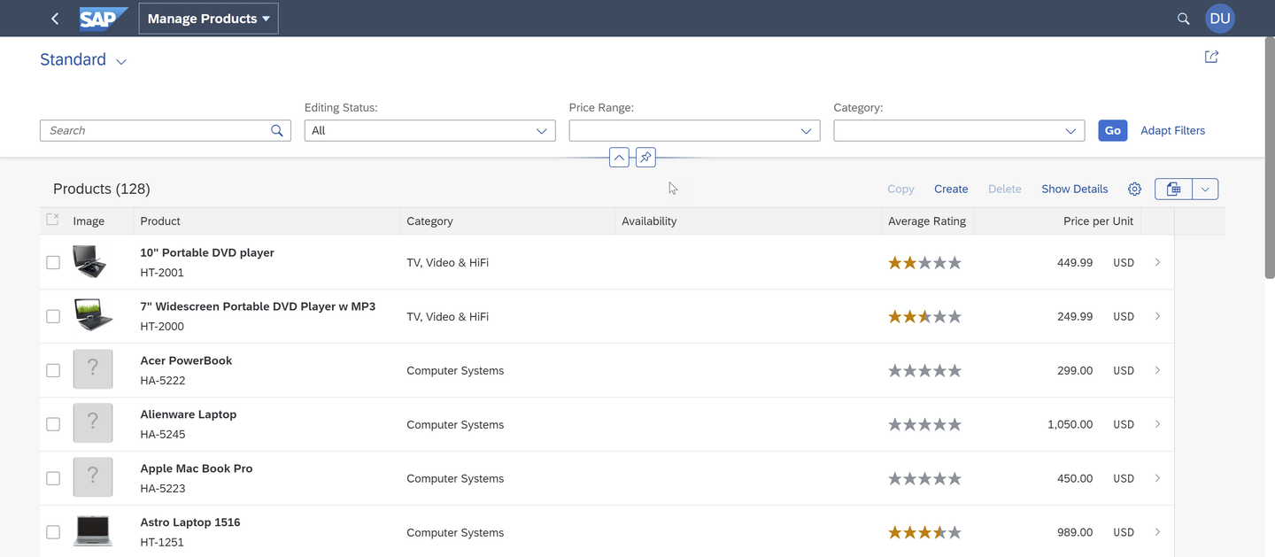This screenshot has width=1275, height=557.
Task: Open row details arrow for HT-2001
Action: 1157,262
